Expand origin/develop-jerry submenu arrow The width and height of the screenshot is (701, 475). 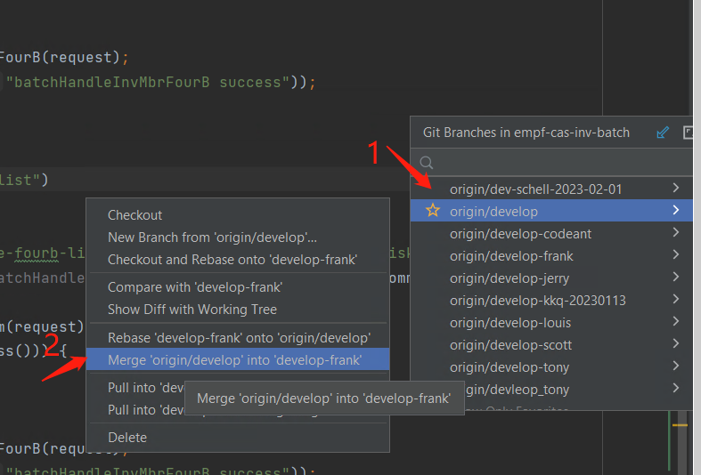(x=676, y=277)
